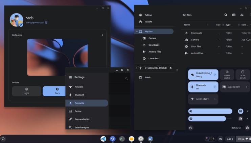Screen dimensions: 251x143
Task: Open Settings gear app on the shelf
Action: pos(141,139)
